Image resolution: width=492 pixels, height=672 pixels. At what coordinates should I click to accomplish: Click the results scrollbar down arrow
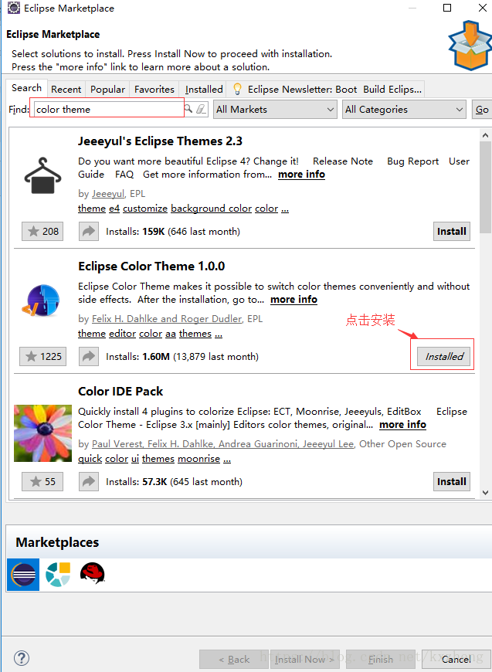click(485, 493)
